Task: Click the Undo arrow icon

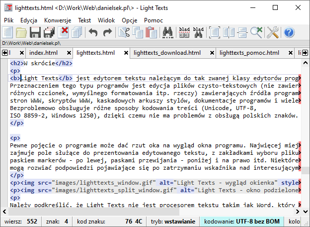Action: click(x=93, y=33)
